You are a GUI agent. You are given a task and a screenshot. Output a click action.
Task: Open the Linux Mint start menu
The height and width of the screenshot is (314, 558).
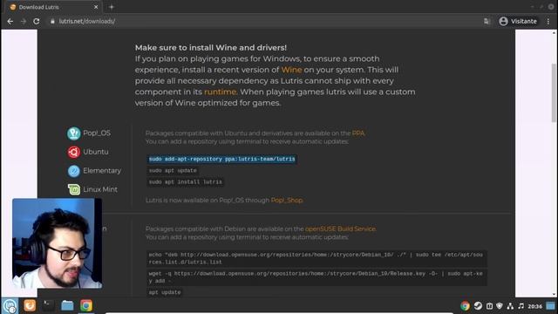(10, 305)
